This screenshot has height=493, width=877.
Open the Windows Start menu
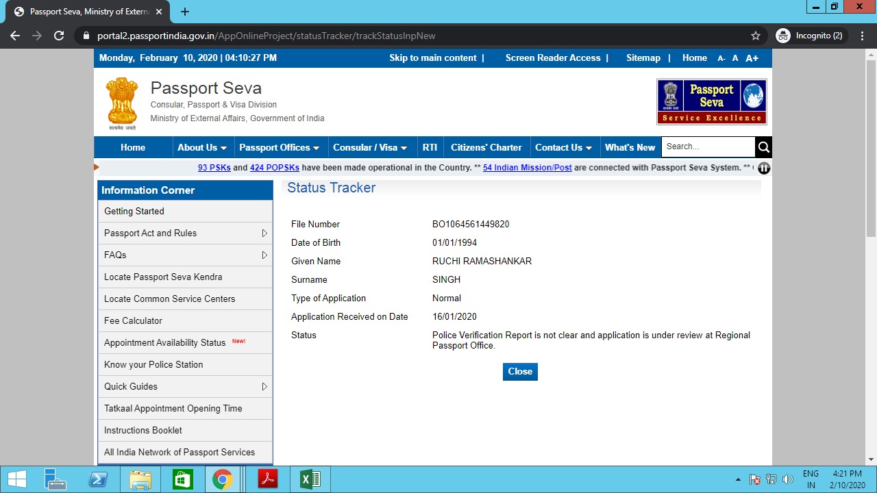(16, 479)
